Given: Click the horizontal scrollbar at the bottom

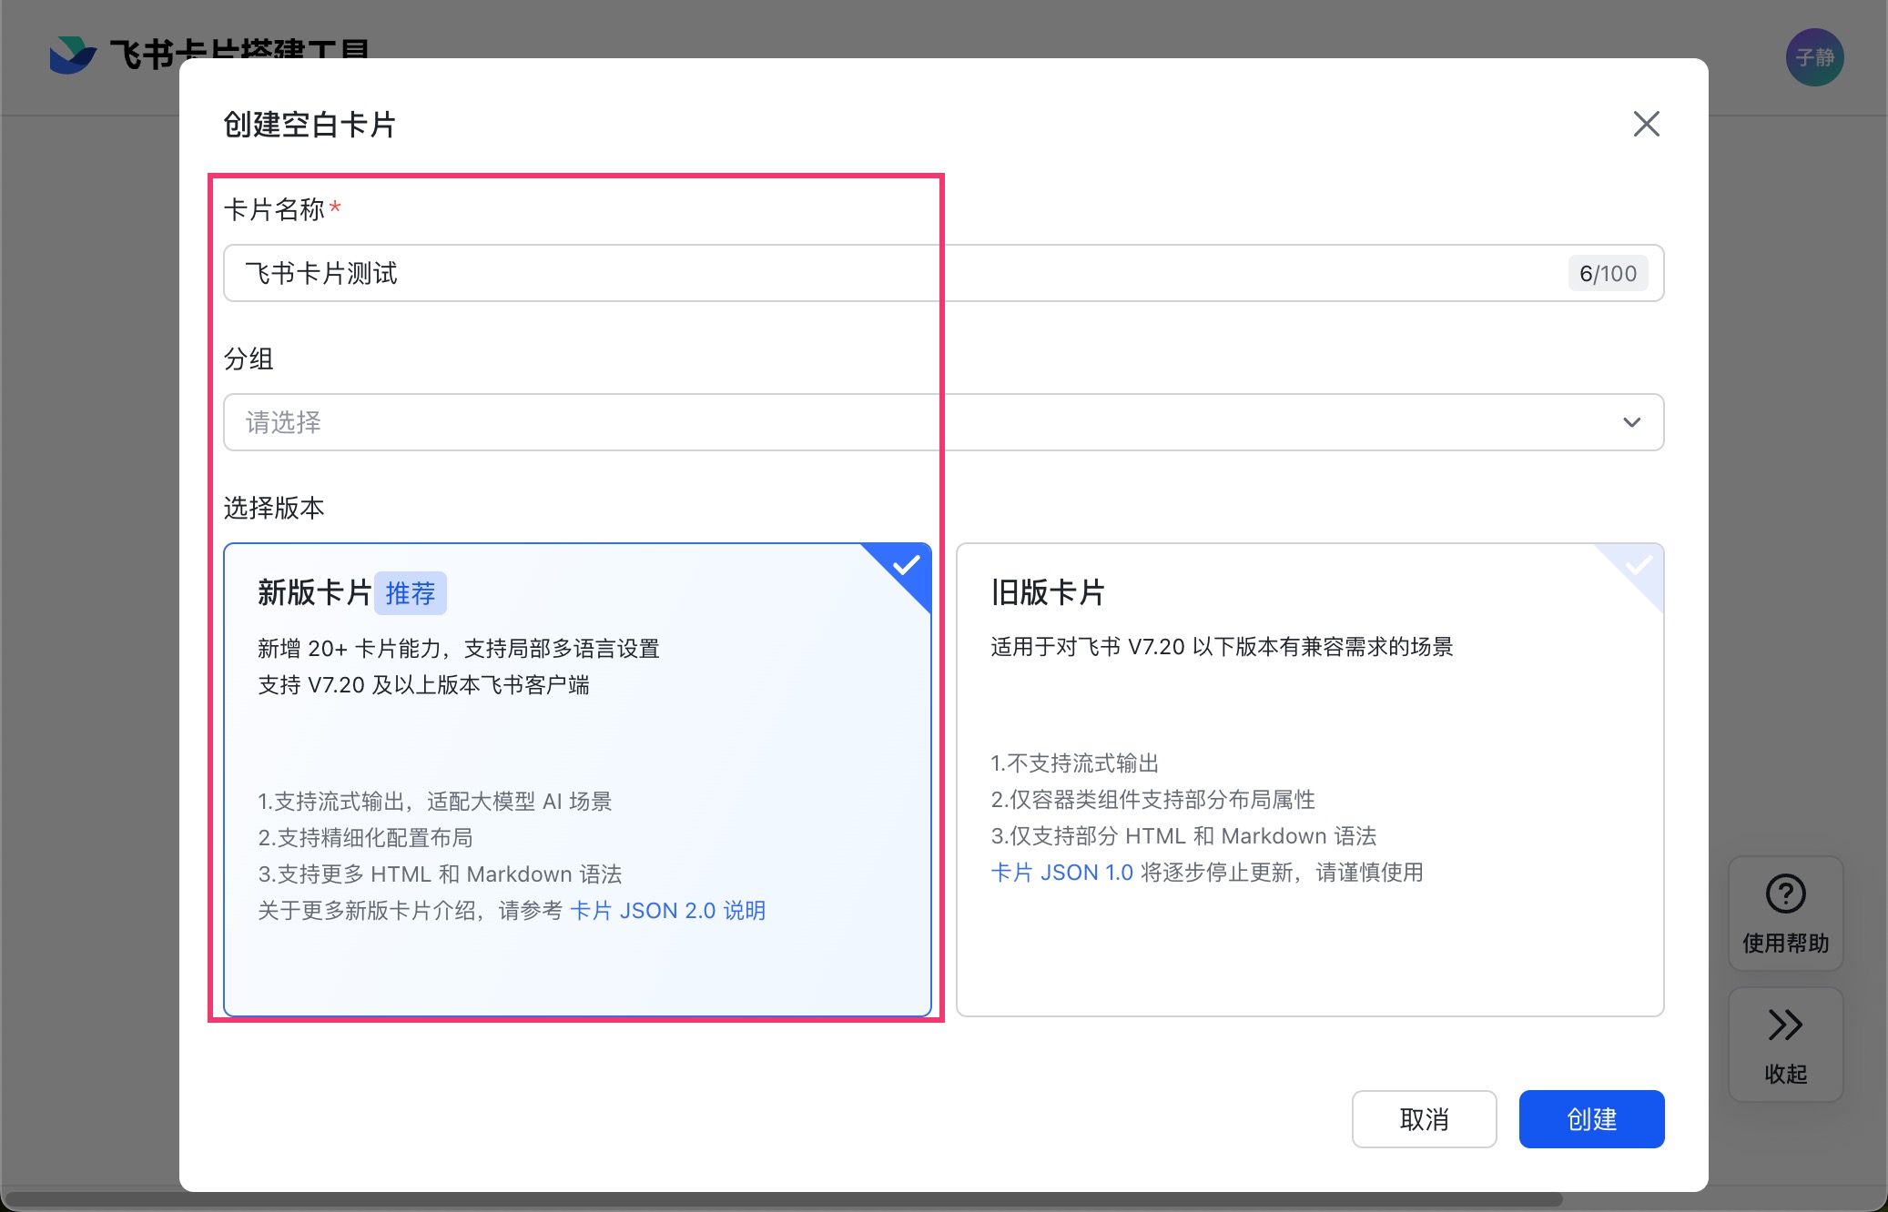Looking at the screenshot, I should [783, 1200].
